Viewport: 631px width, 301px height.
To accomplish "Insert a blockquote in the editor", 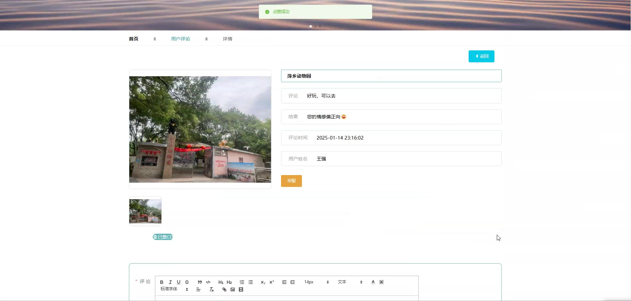I will pyautogui.click(x=200, y=282).
